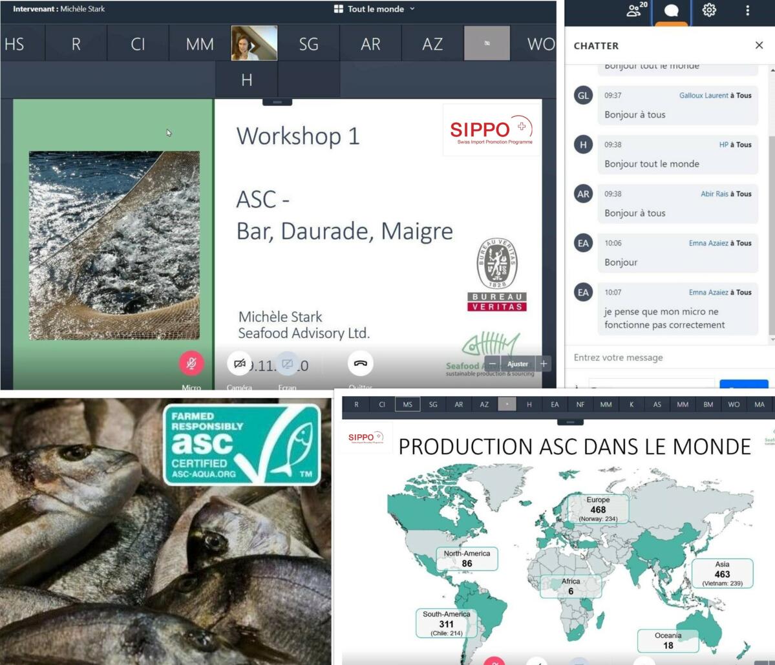Click the Ajuster fit button

517,364
